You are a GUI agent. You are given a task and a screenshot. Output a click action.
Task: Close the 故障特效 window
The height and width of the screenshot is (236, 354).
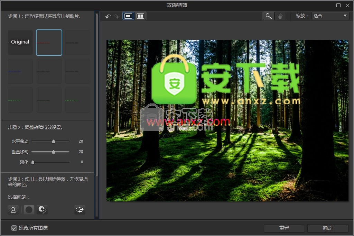tap(347, 5)
